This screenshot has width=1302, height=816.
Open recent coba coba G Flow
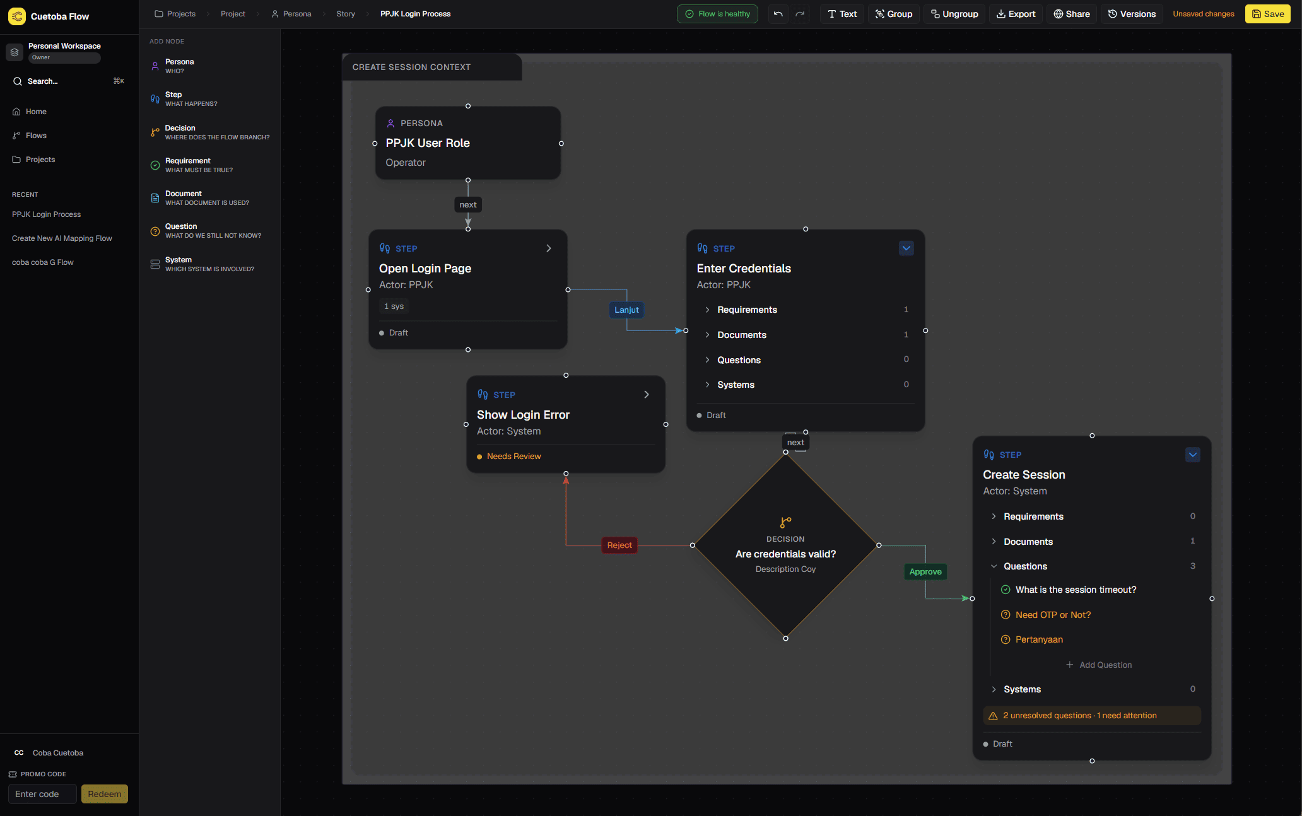[x=43, y=262]
